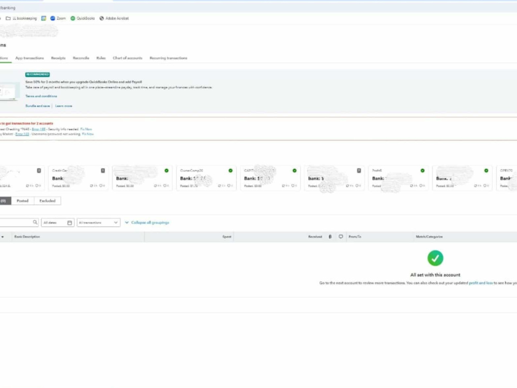The width and height of the screenshot is (517, 388).
Task: Select the Posted filter tab
Action: click(x=22, y=201)
